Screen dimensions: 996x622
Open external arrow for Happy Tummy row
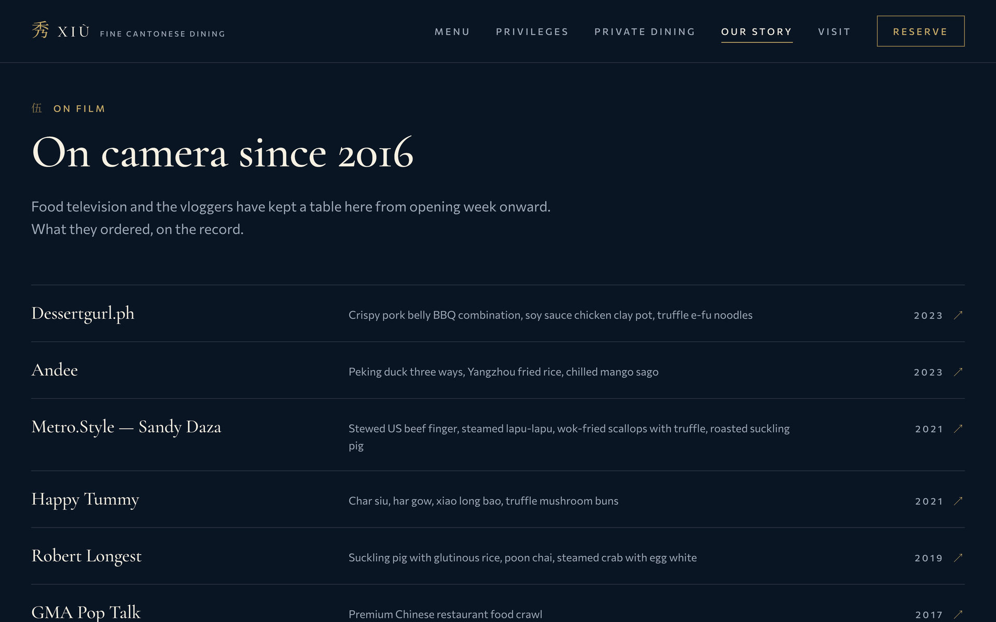(958, 501)
